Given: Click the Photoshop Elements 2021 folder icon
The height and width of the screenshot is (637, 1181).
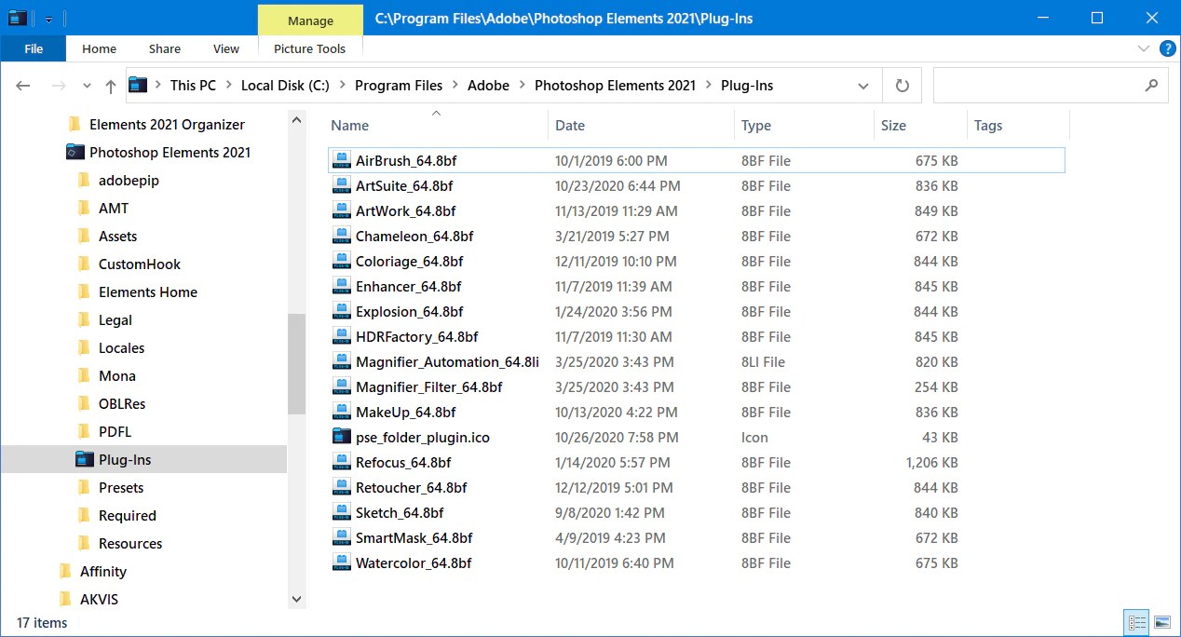Looking at the screenshot, I should coord(75,153).
